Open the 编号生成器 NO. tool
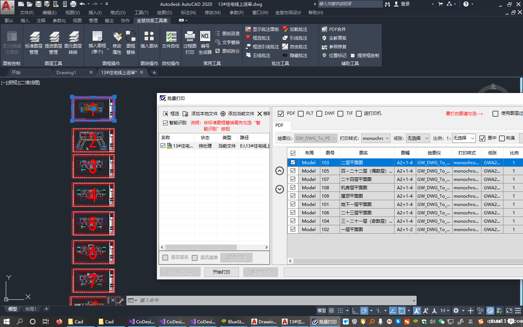Image resolution: width=523 pixels, height=327 pixels. [205, 36]
